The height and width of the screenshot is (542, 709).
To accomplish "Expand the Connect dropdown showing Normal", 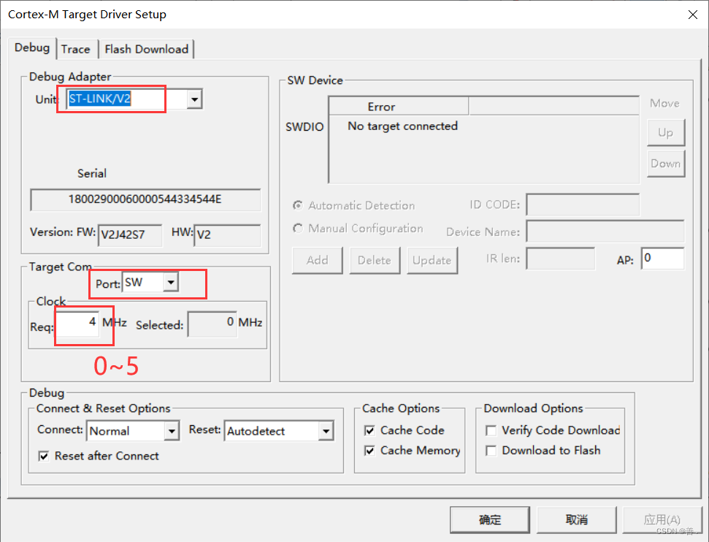I will pos(172,431).
